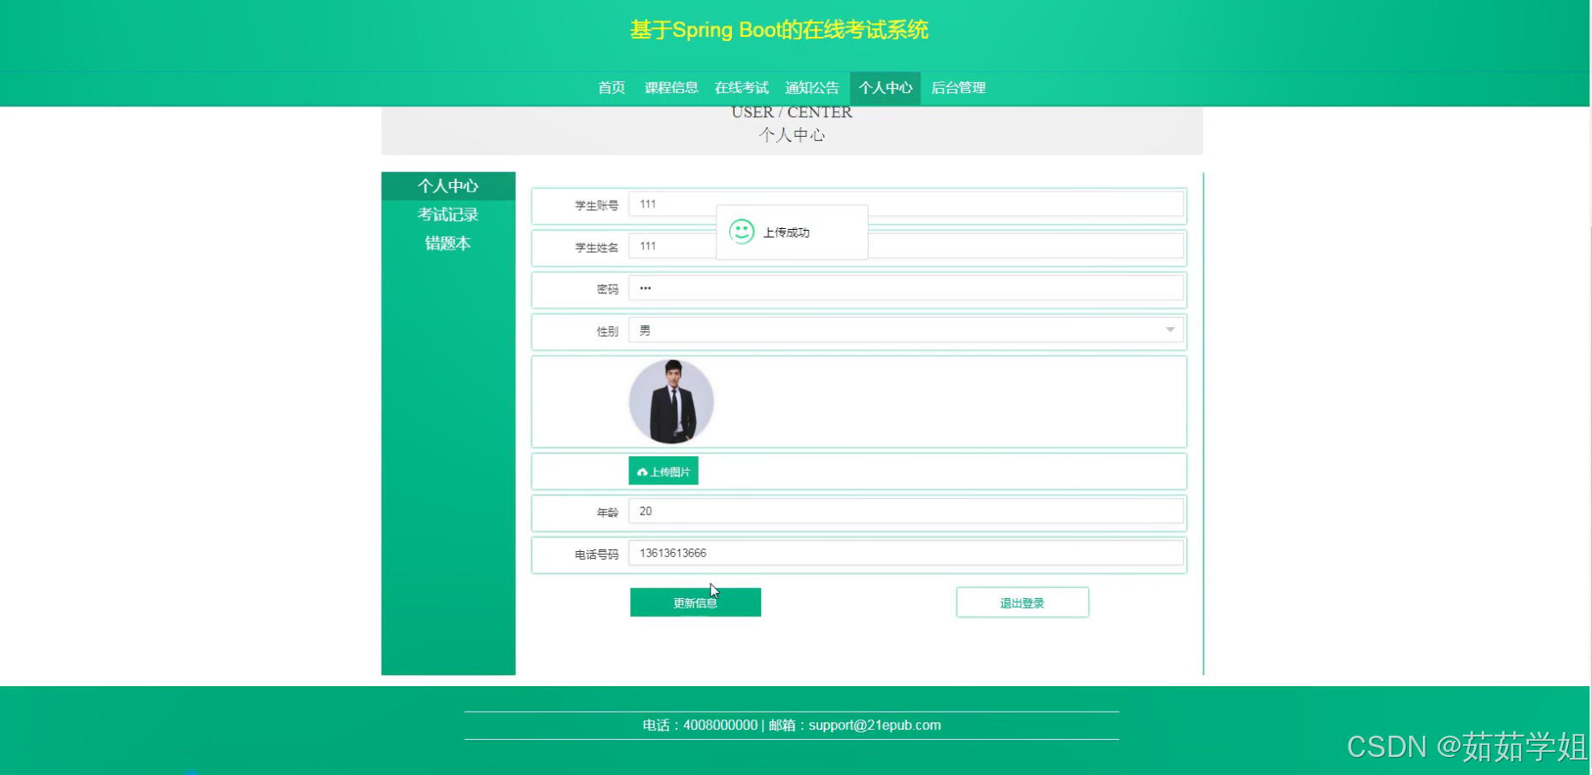This screenshot has height=775, width=1592.
Task: Click the dropdown arrow next to 男
Action: [1169, 330]
